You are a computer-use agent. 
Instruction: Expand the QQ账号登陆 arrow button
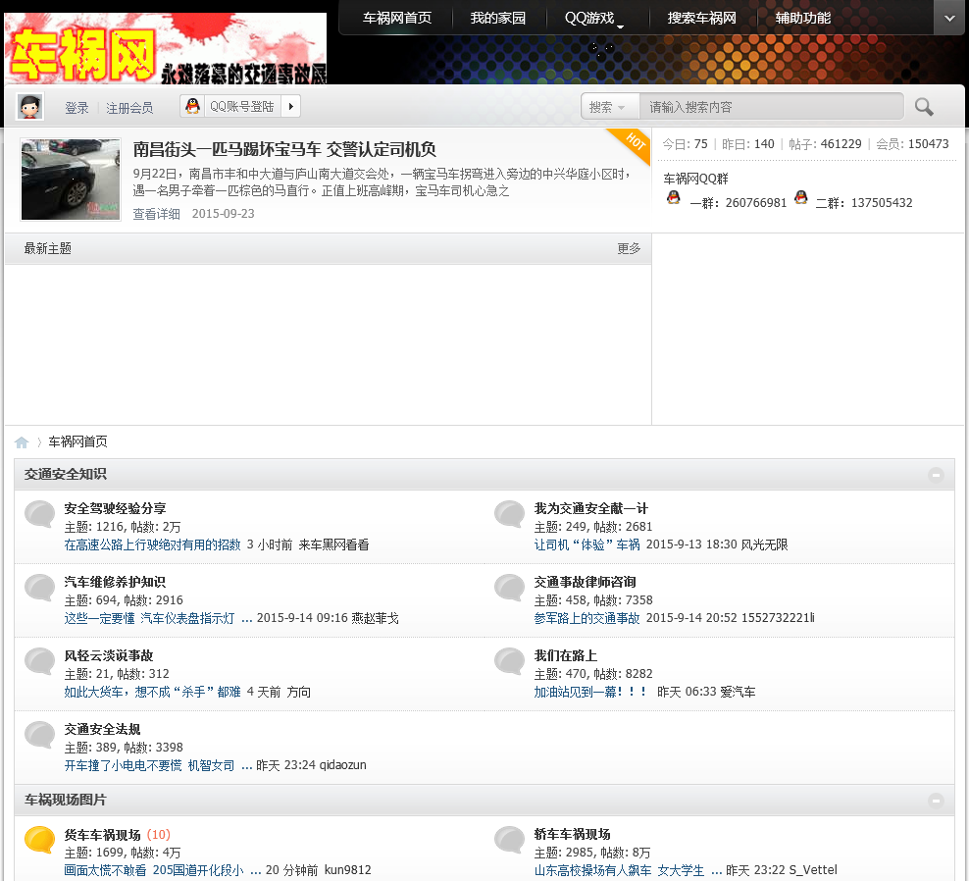tap(290, 106)
